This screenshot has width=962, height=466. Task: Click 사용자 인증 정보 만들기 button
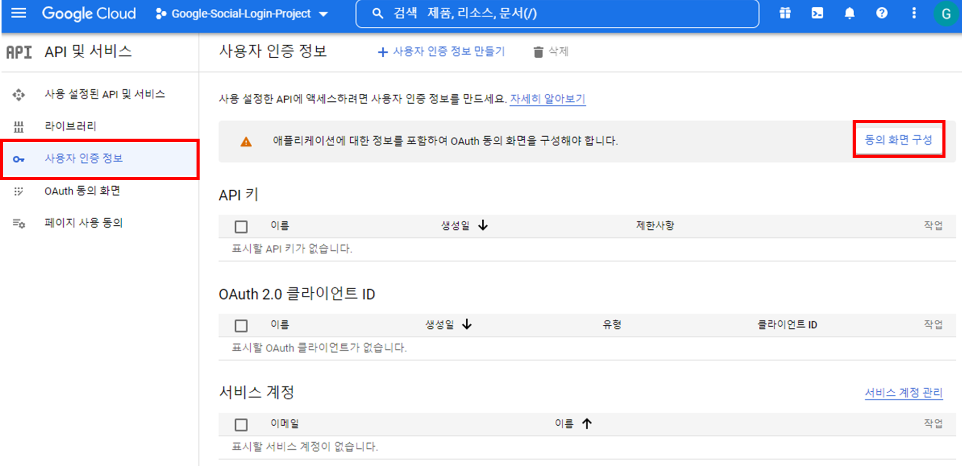coord(441,52)
